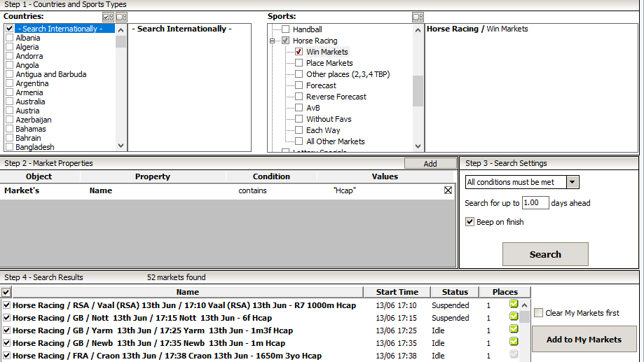
Task: Select the Bangladesh country row
Action: [x=35, y=147]
